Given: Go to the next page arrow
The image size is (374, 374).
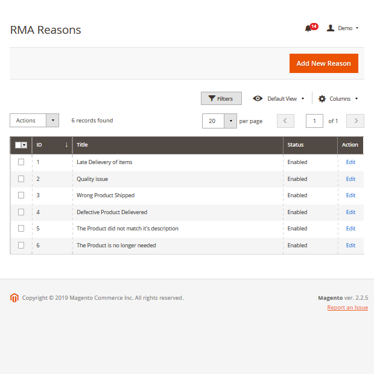Looking at the screenshot, I should (x=356, y=121).
